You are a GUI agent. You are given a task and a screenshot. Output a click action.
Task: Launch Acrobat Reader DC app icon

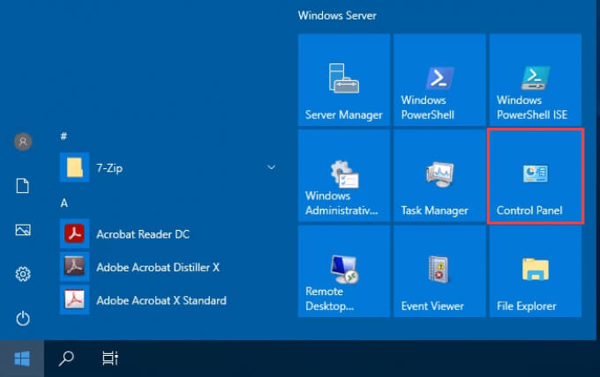click(75, 233)
